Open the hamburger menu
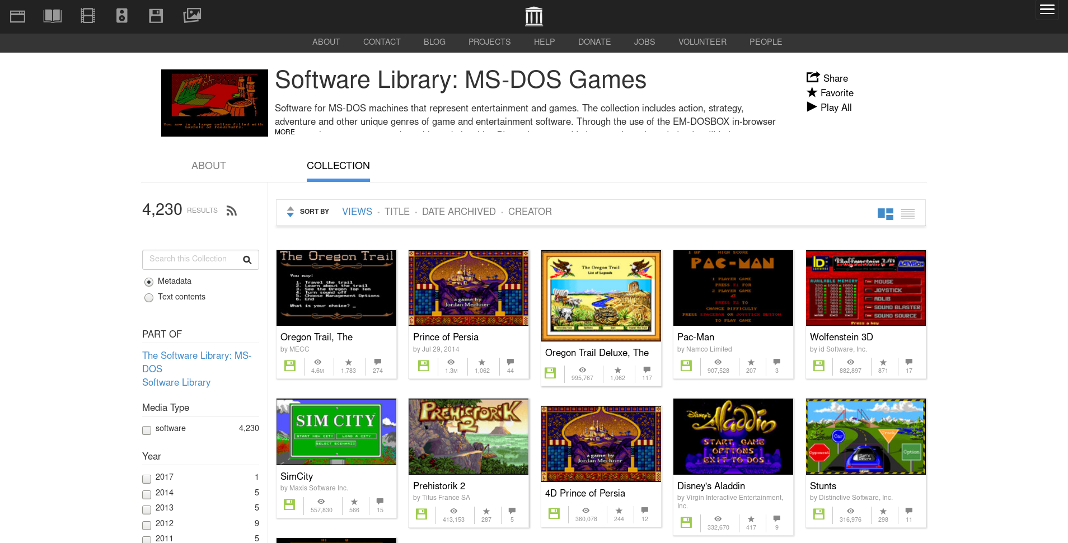The width and height of the screenshot is (1068, 543). pyautogui.click(x=1047, y=10)
